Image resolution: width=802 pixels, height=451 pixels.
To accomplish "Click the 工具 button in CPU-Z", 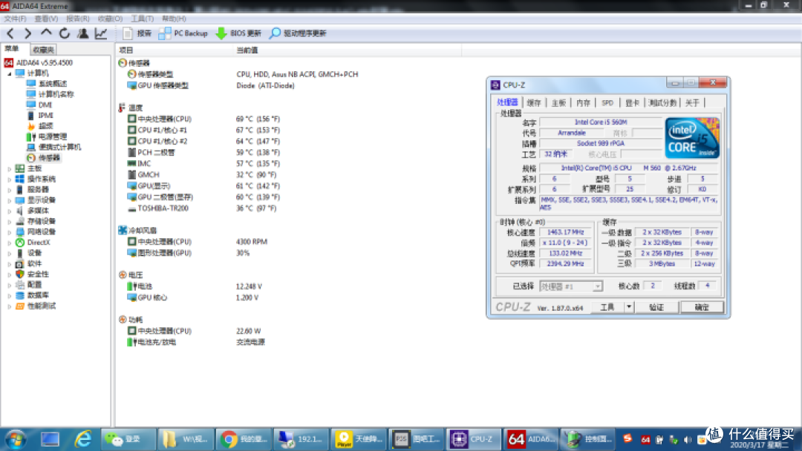I will [x=607, y=308].
